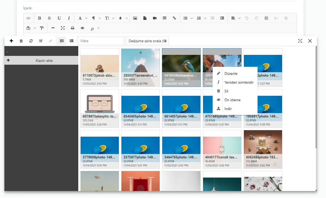The height and width of the screenshot is (198, 326).
Task: Open the font family letter A button
Action: point(80,18)
